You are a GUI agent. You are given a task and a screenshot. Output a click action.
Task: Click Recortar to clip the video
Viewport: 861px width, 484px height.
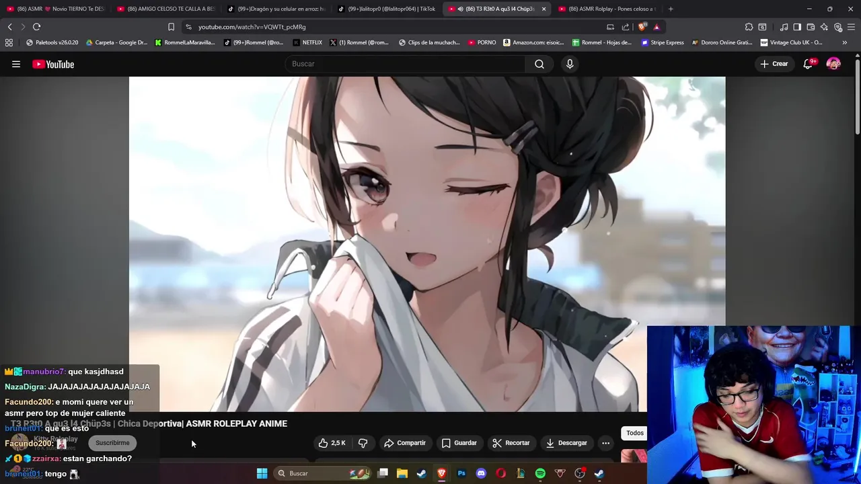point(511,443)
